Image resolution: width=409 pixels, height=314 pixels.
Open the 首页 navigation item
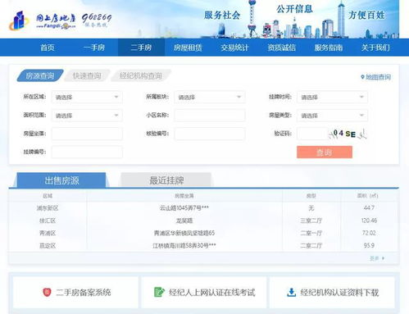48,48
